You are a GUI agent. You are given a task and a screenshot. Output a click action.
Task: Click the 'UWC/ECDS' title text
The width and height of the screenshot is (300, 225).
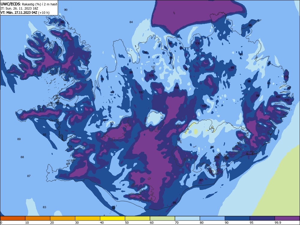10,3
